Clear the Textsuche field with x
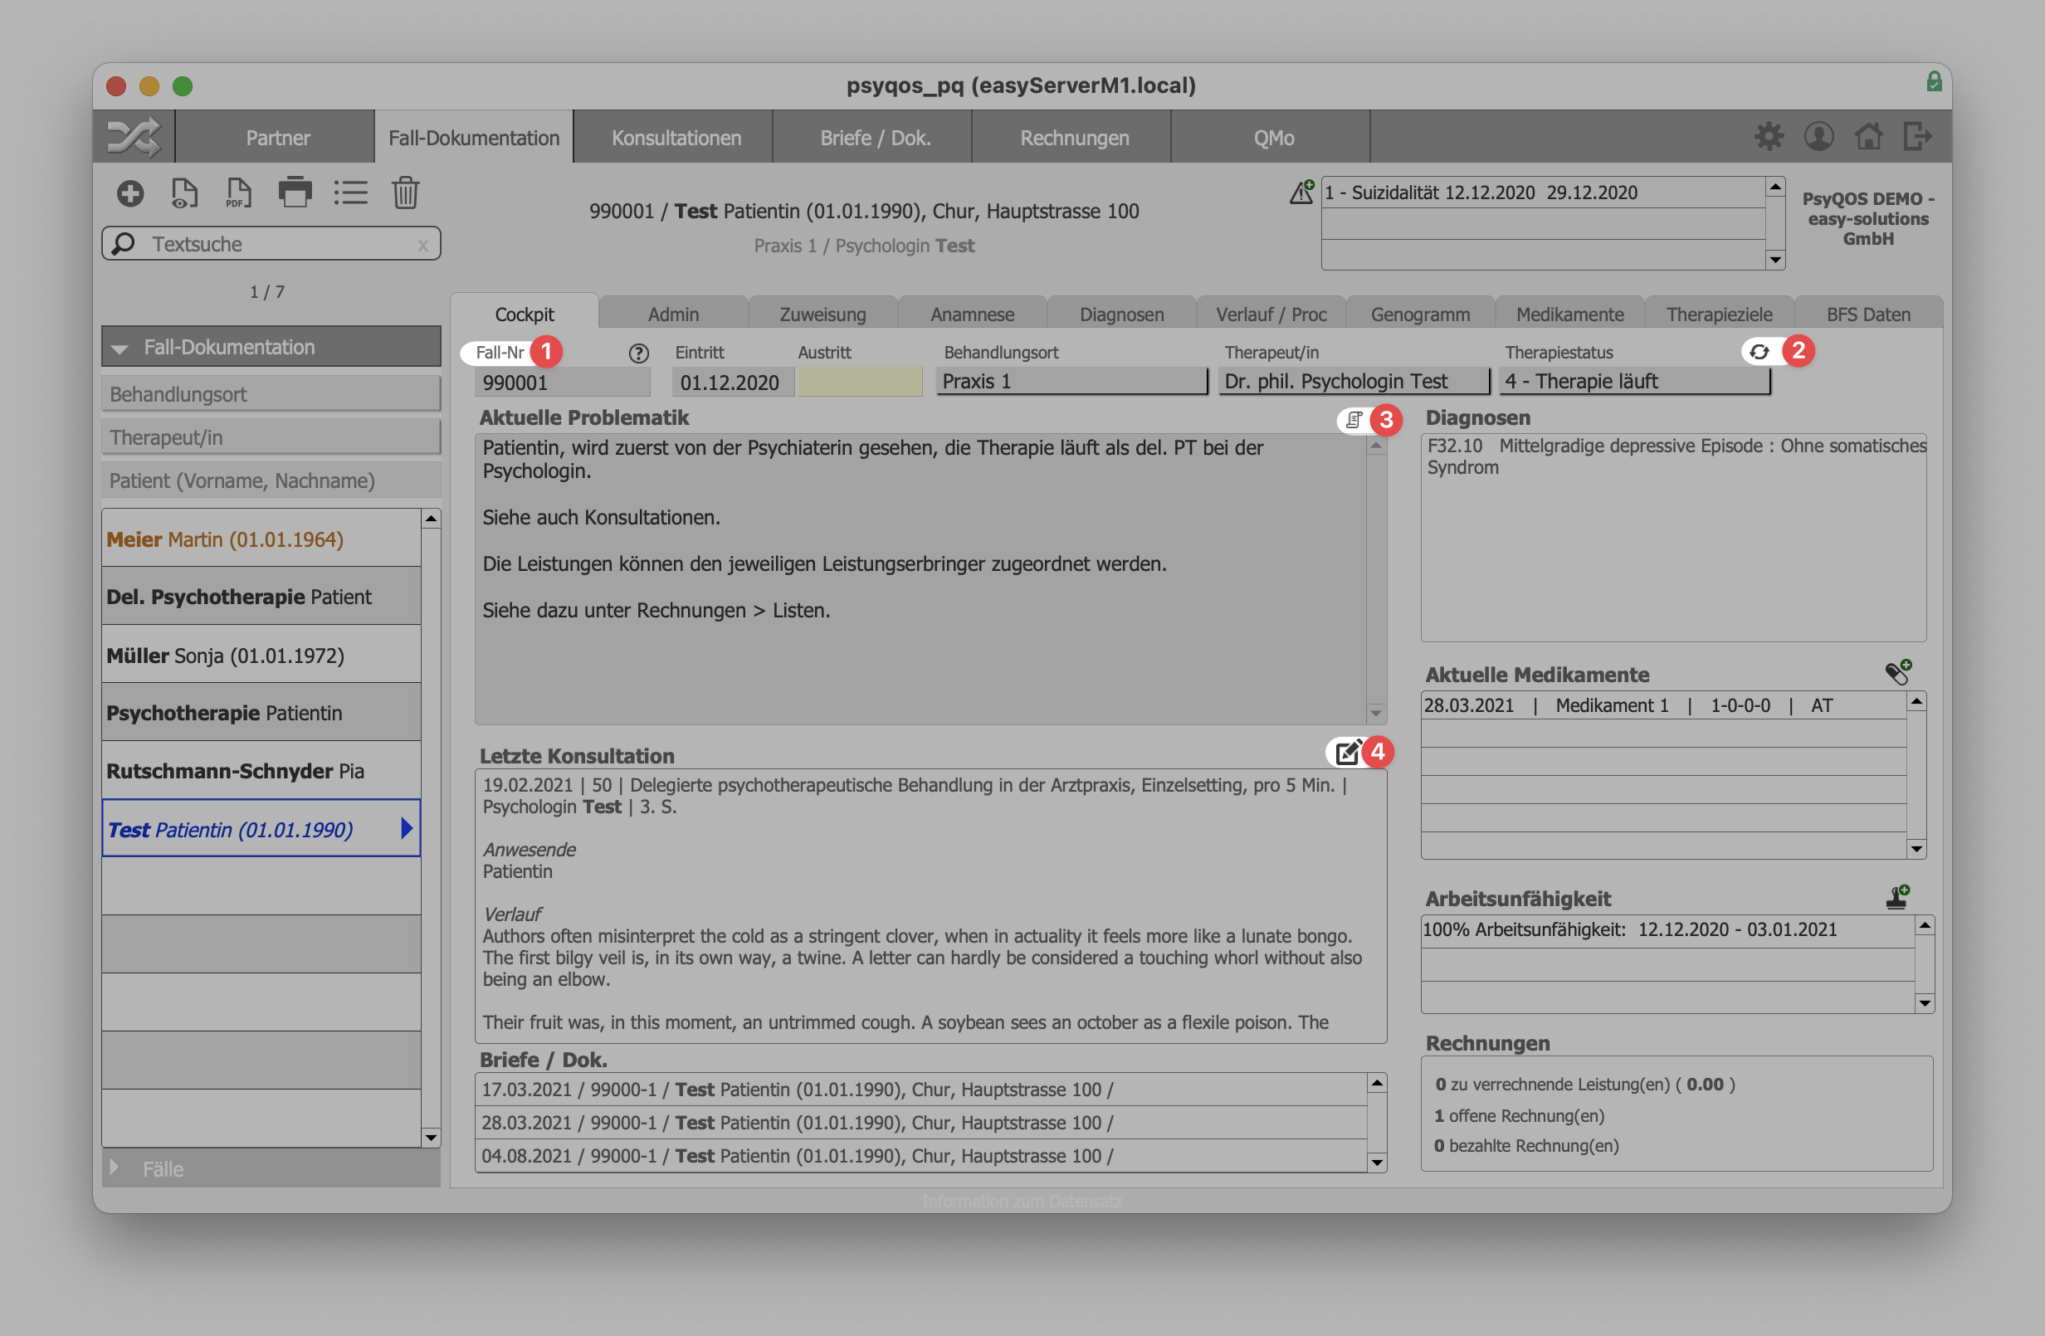 [x=422, y=246]
